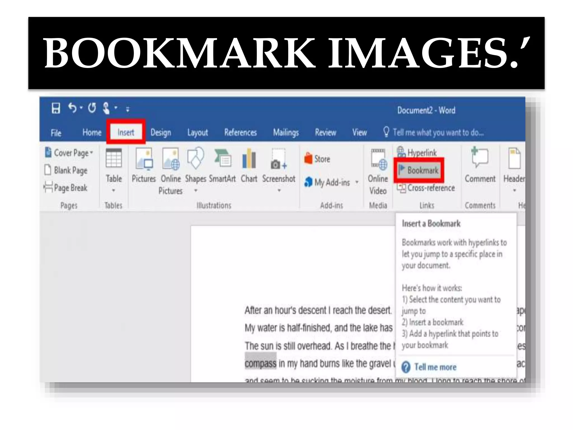Insert a Page Break
The image size is (573, 430).
(x=66, y=188)
